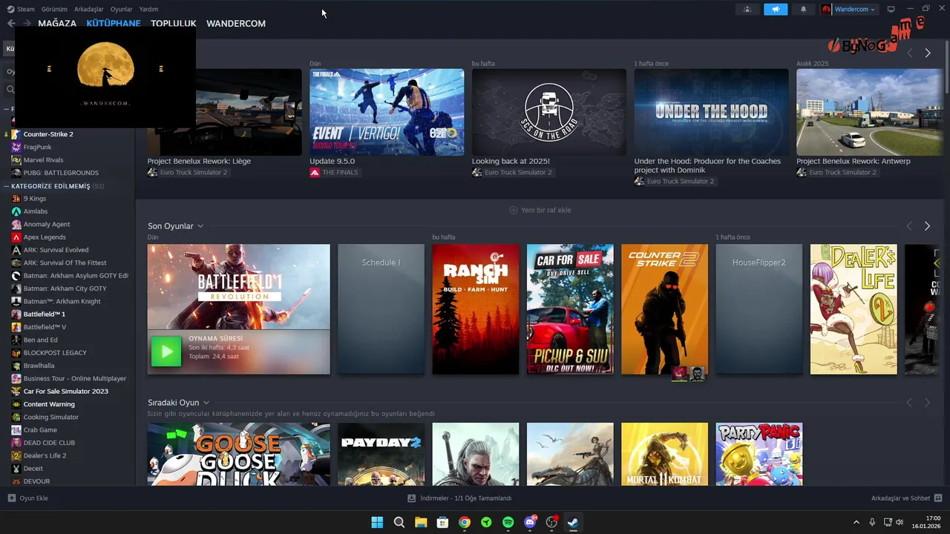Open Spotify from the taskbar

click(508, 522)
